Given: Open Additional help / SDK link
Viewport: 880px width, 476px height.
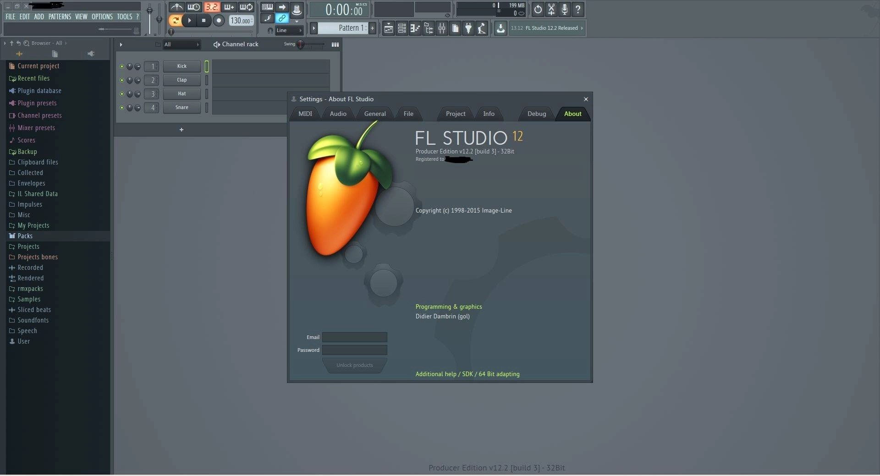Looking at the screenshot, I should coord(467,374).
